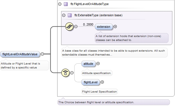
Task: Expand the flightLevel element
Action: pos(102,82)
